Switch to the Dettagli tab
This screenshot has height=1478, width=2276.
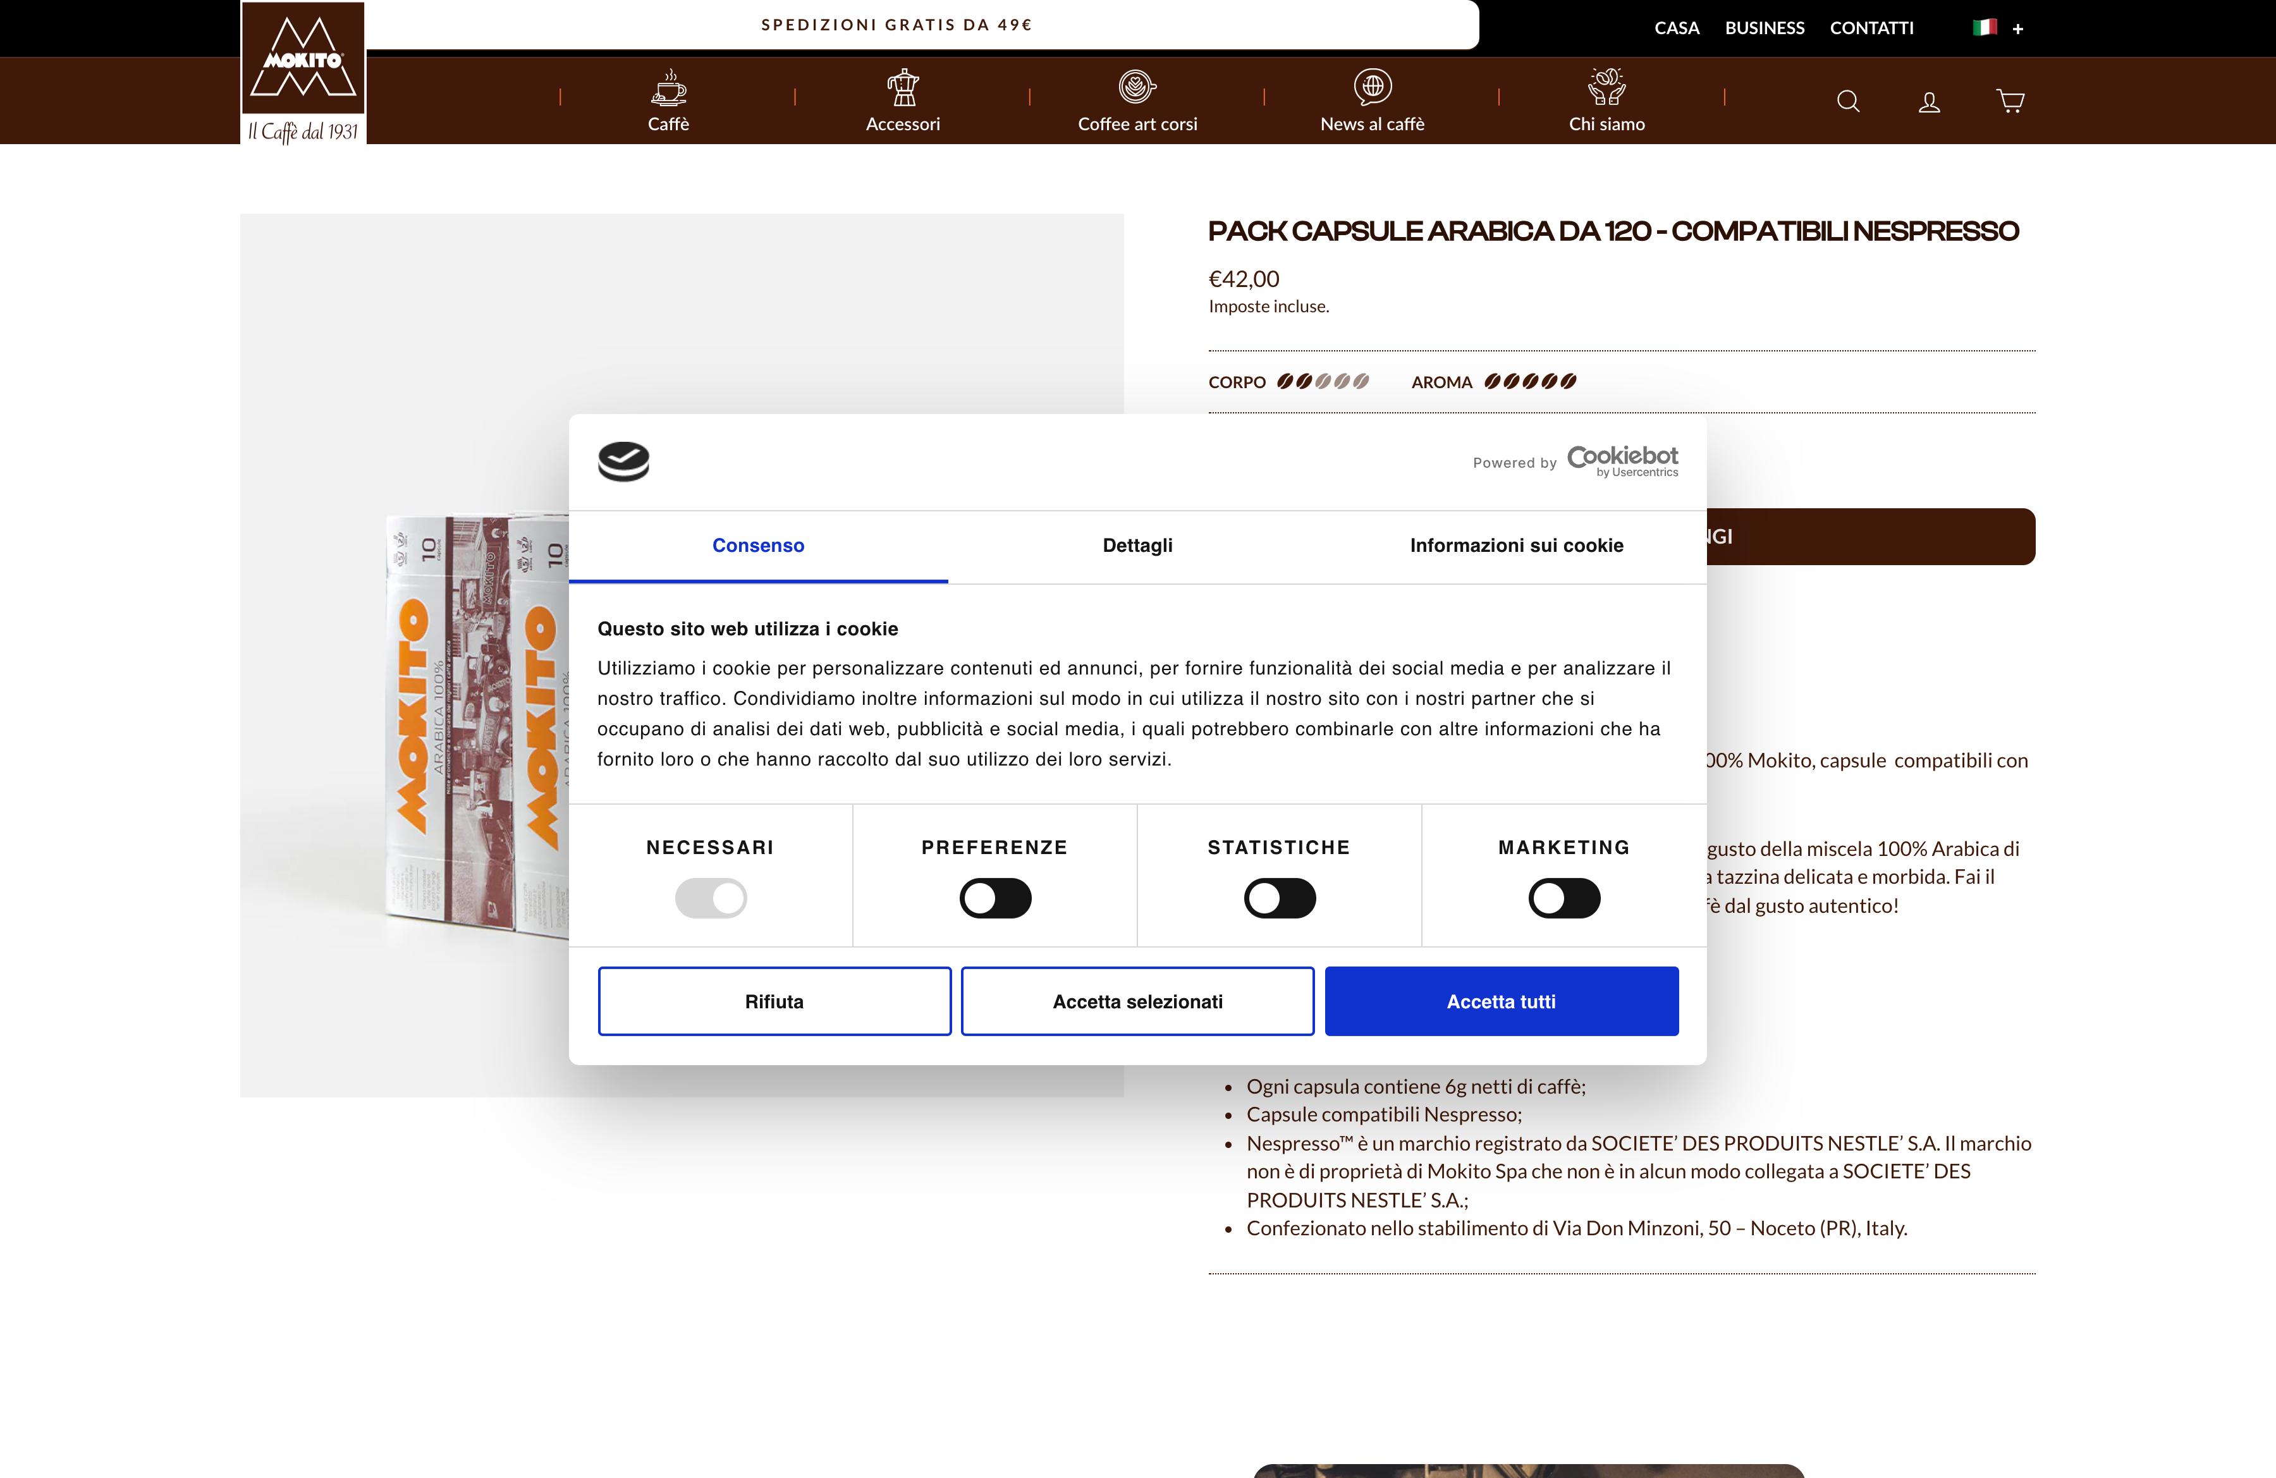[1136, 546]
